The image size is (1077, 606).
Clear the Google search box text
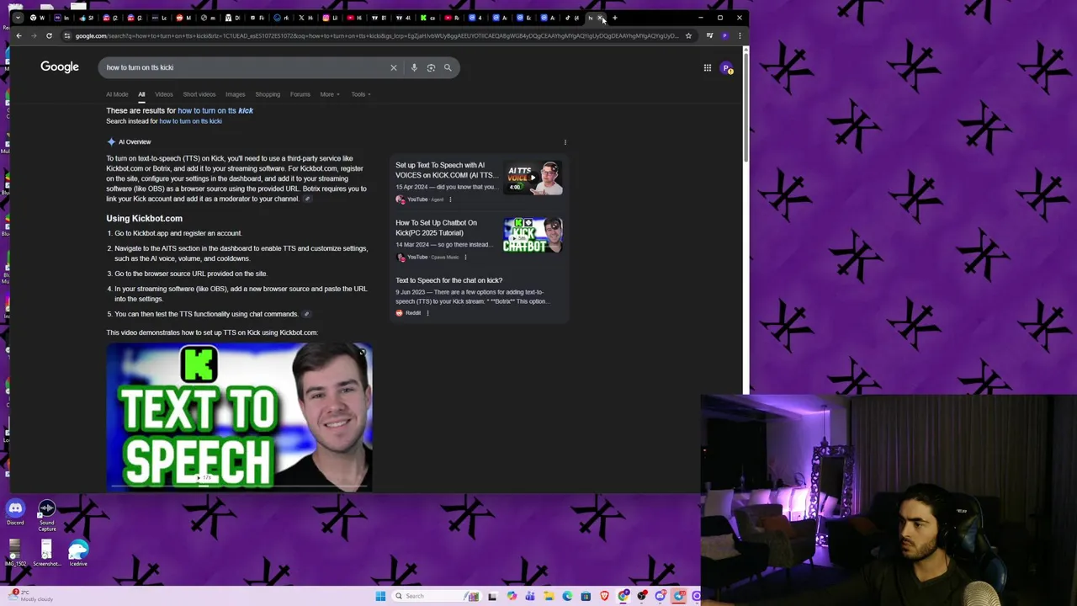point(393,67)
